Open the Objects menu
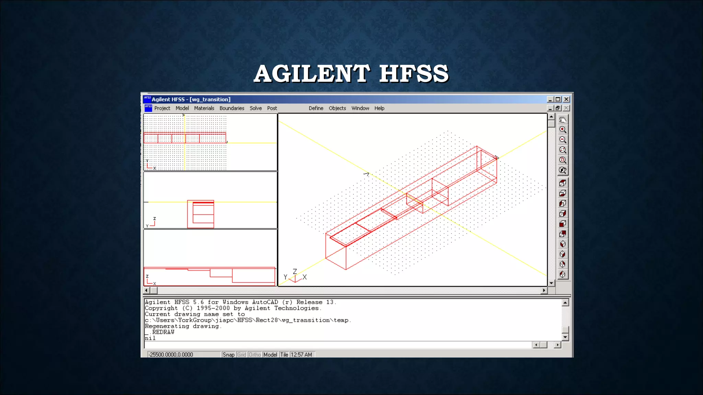The width and height of the screenshot is (703, 395). point(337,108)
